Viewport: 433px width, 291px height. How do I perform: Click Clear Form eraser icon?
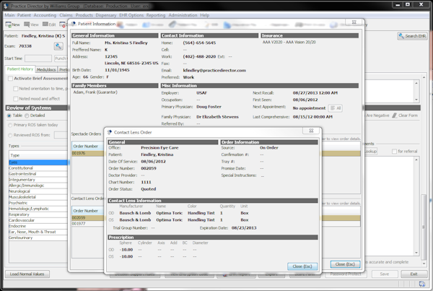click(395, 116)
